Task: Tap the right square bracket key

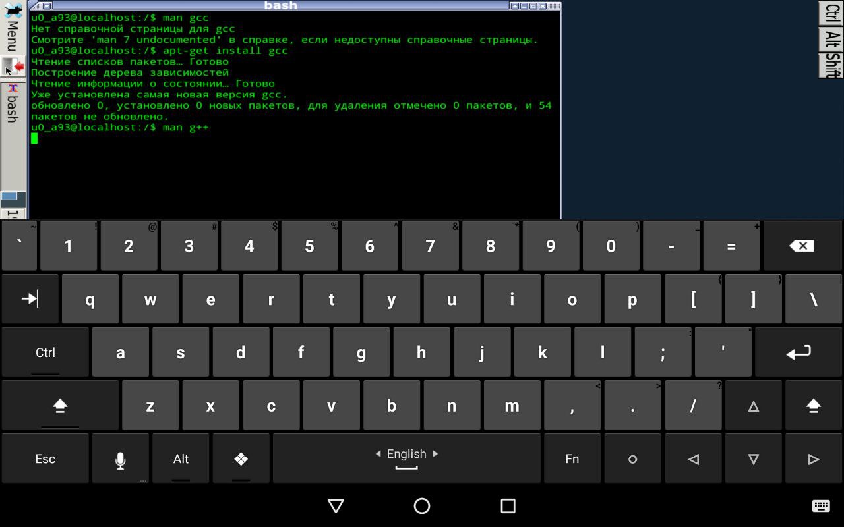Action: pyautogui.click(x=753, y=299)
